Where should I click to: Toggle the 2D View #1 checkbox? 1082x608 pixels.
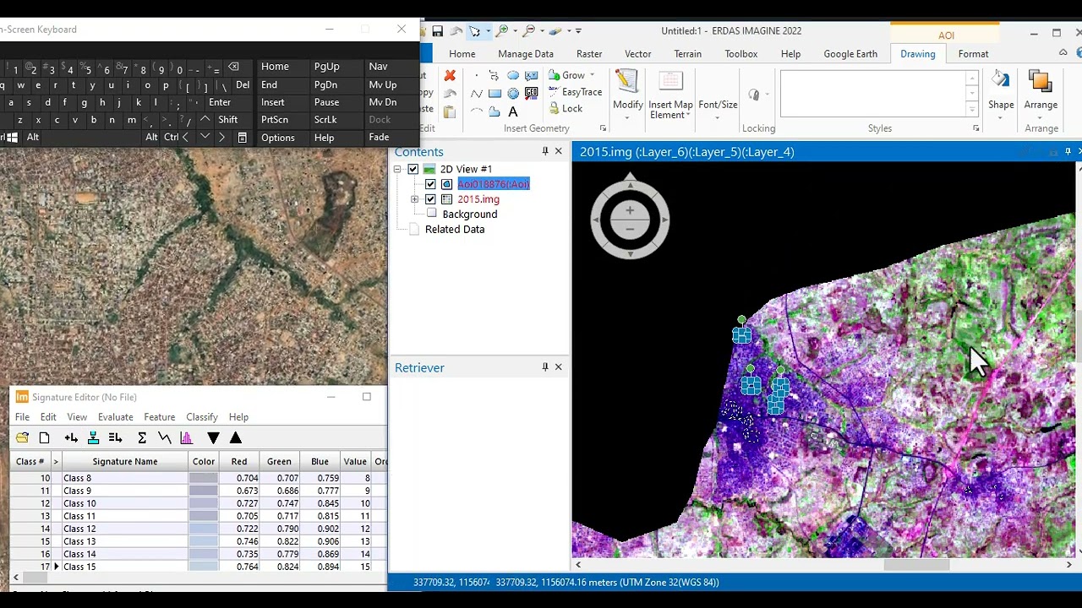point(413,169)
